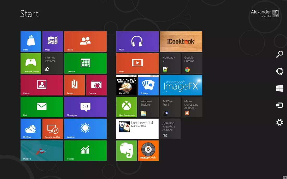Click the Windows Start charm
The width and height of the screenshot is (287, 179).
(x=279, y=88)
